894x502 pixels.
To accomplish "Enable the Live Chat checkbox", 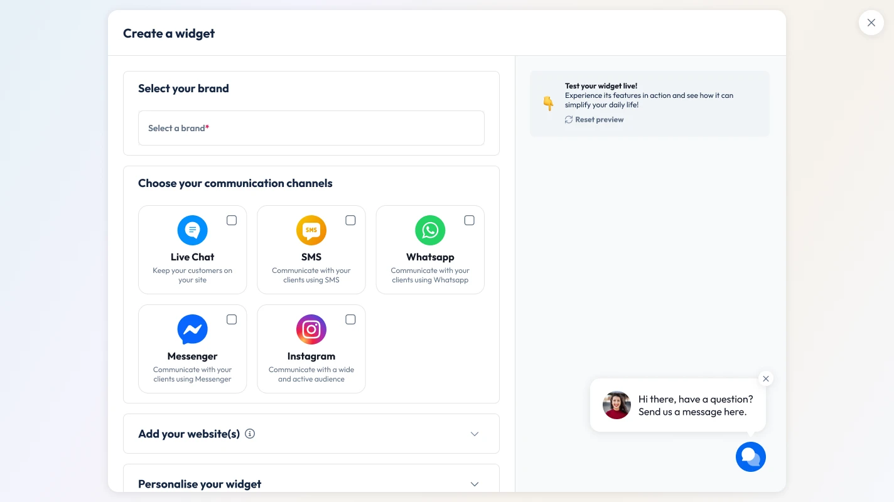I will coord(231,220).
